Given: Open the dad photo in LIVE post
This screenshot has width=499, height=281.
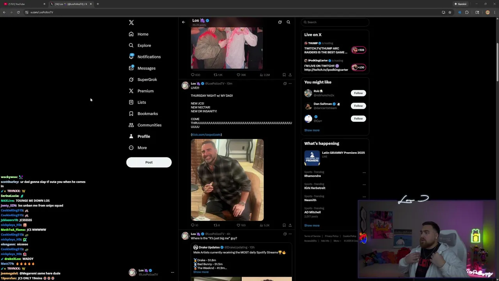Looking at the screenshot, I should tap(227, 180).
